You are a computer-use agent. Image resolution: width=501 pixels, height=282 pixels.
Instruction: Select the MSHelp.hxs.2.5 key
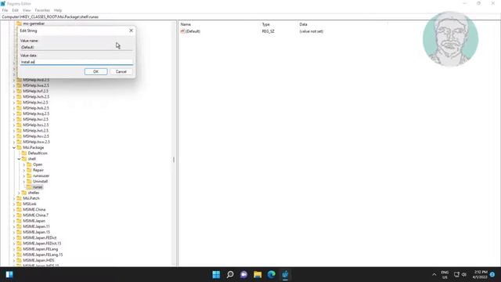pos(36,125)
